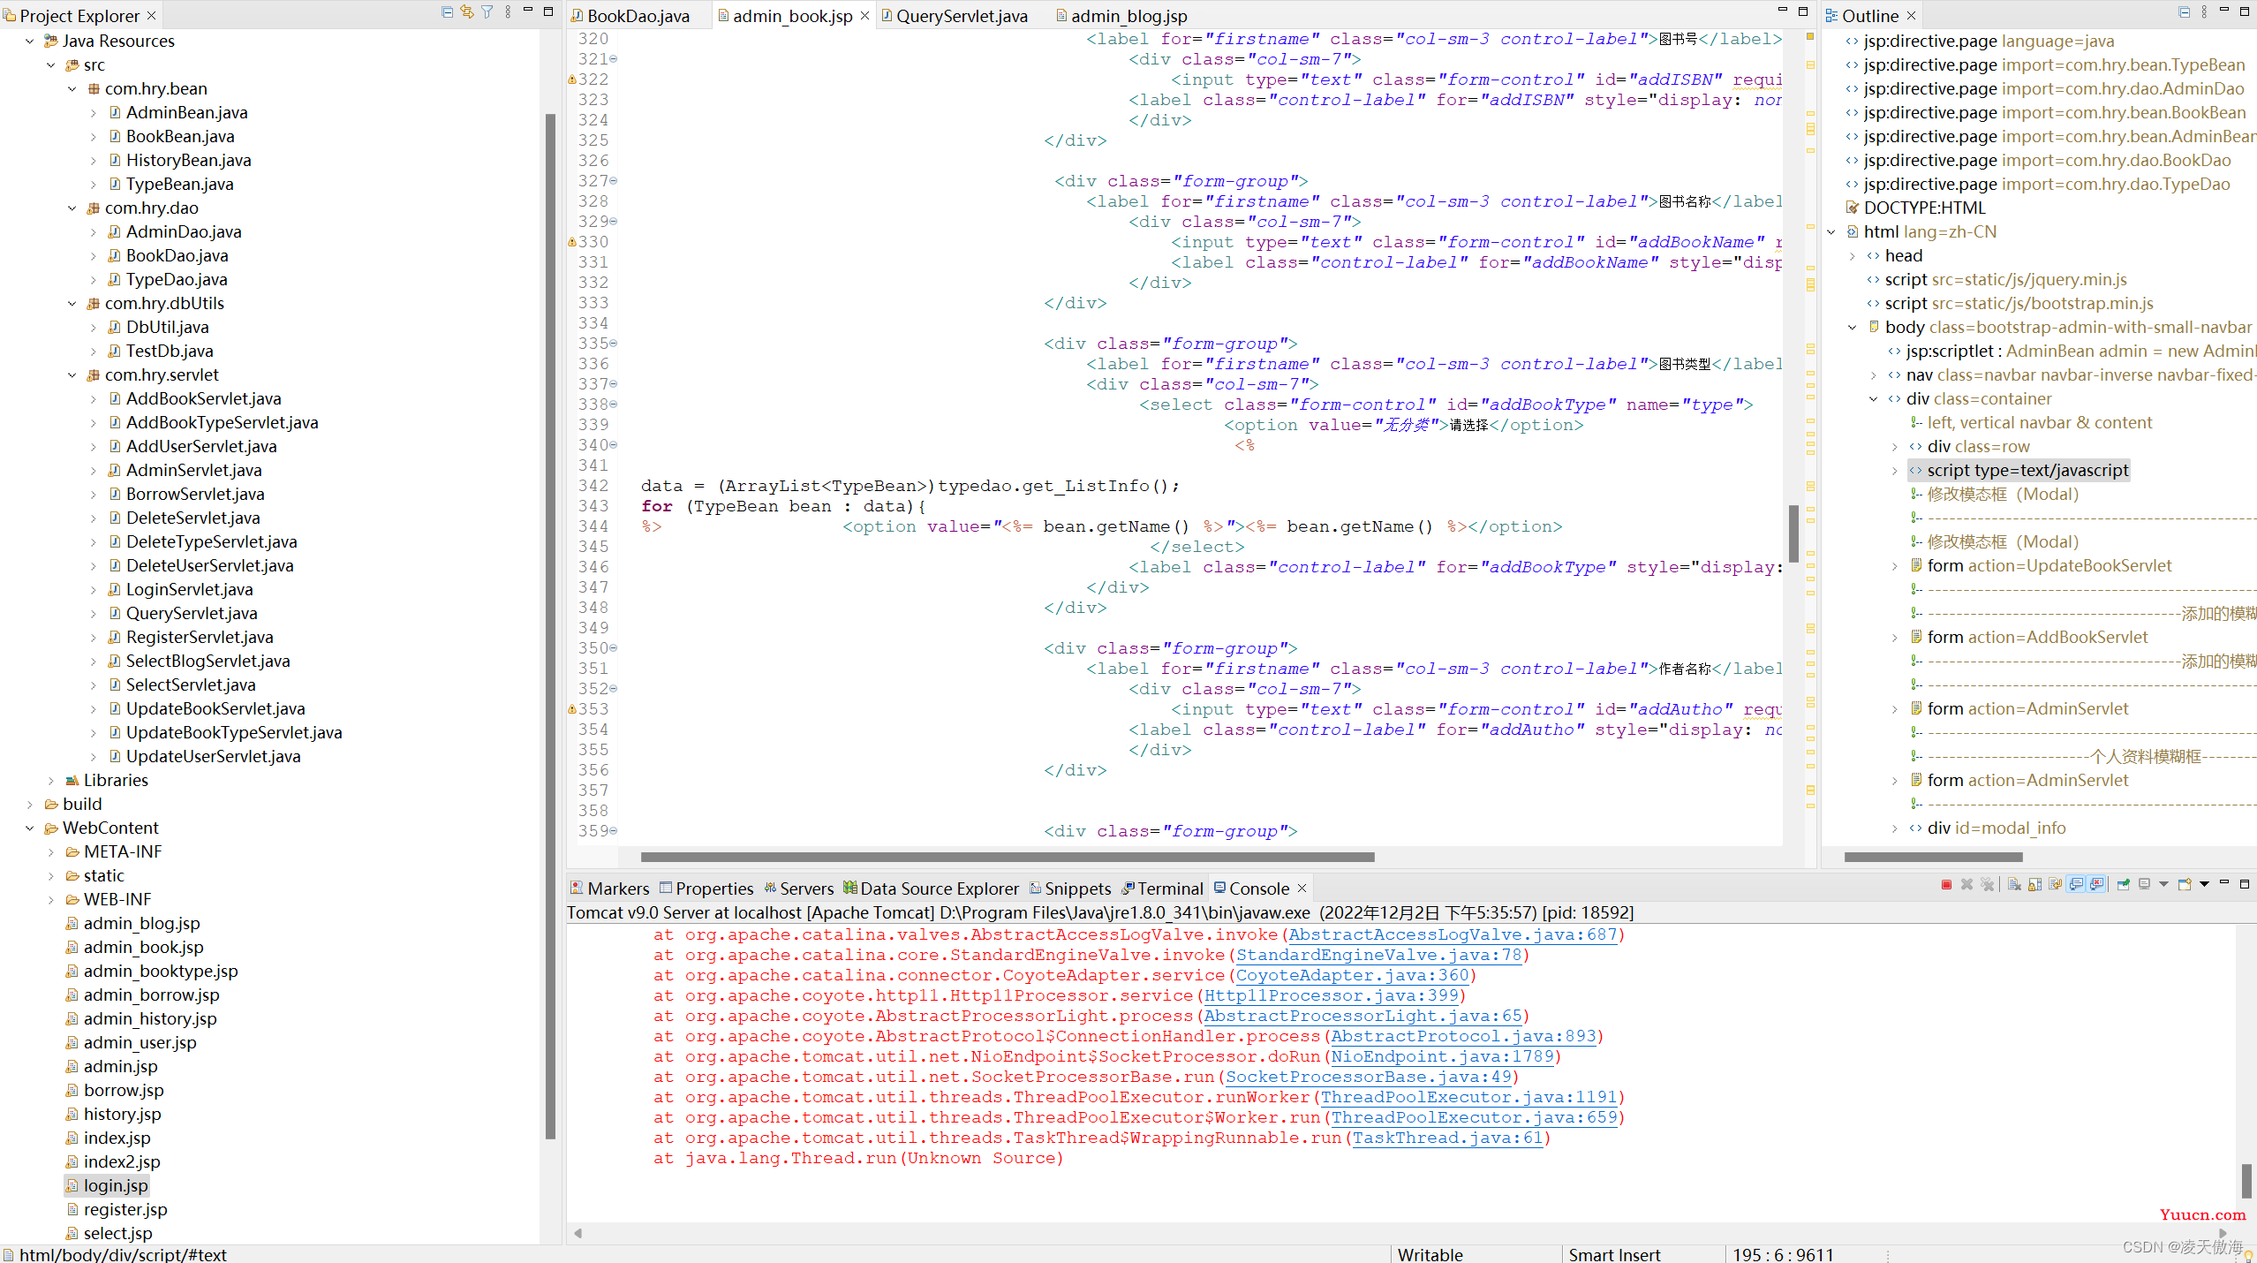Toggle code fold at line 335

coord(614,344)
